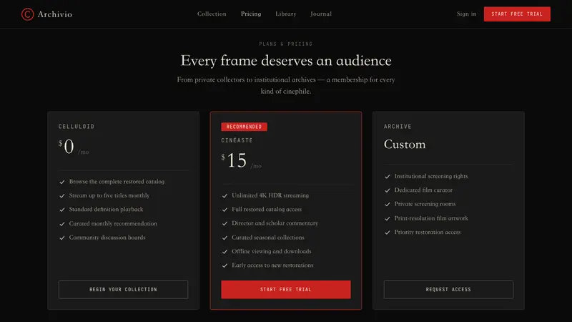572x322 pixels.
Task: Click 'Full restored catalog access' text
Action: tap(267, 209)
